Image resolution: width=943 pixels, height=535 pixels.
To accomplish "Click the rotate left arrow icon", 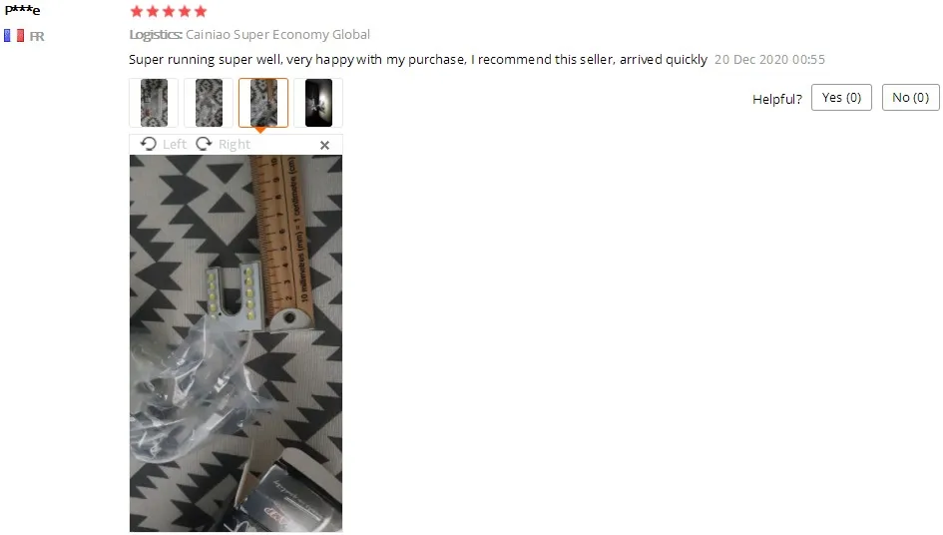I will coord(148,144).
